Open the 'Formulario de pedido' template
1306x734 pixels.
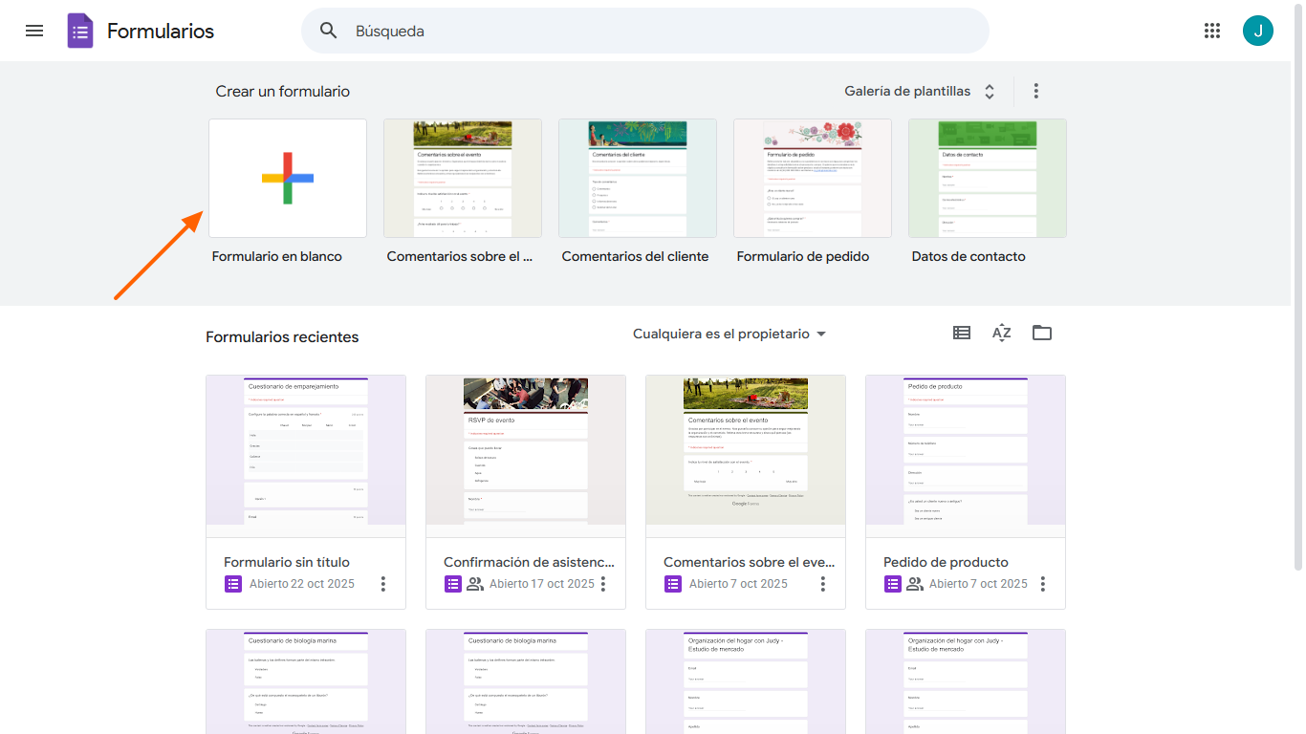[812, 178]
